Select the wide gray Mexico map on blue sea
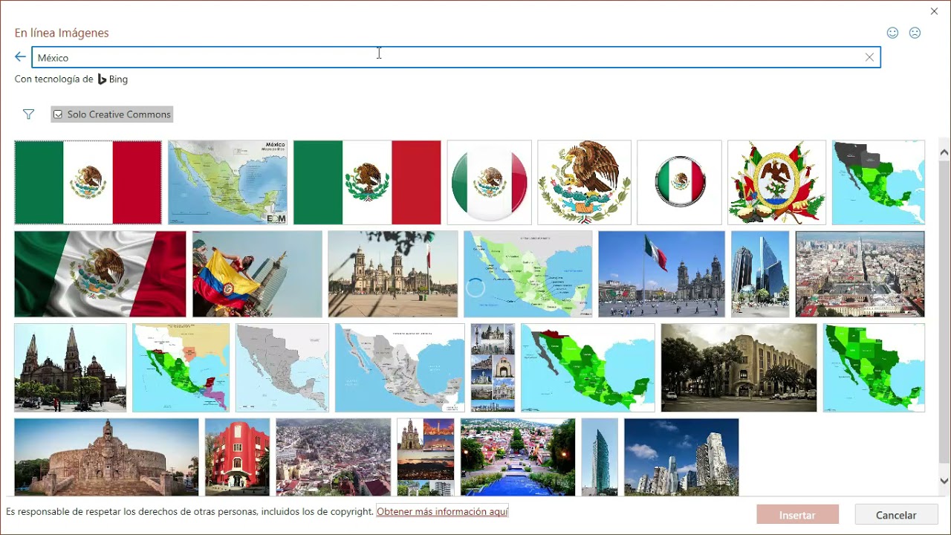Image resolution: width=951 pixels, height=535 pixels. click(400, 368)
